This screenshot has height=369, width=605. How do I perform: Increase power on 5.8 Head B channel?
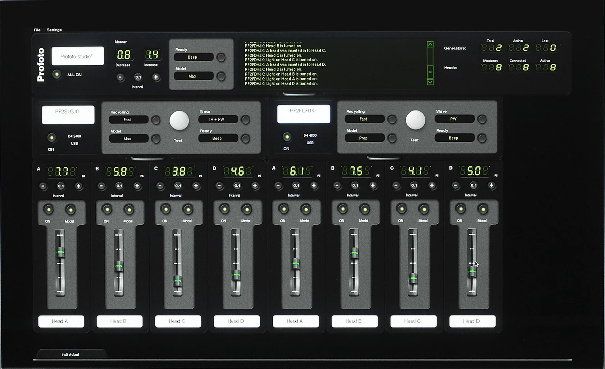[137, 186]
